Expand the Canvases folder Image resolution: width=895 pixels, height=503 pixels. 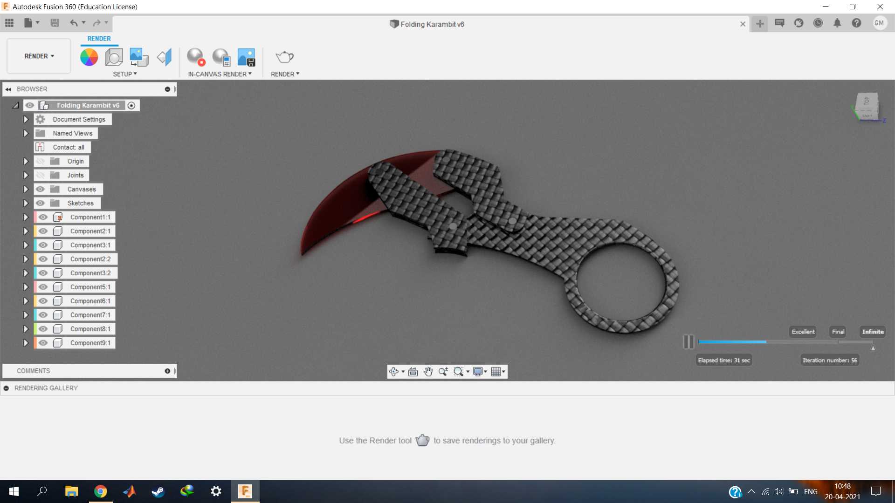point(26,189)
